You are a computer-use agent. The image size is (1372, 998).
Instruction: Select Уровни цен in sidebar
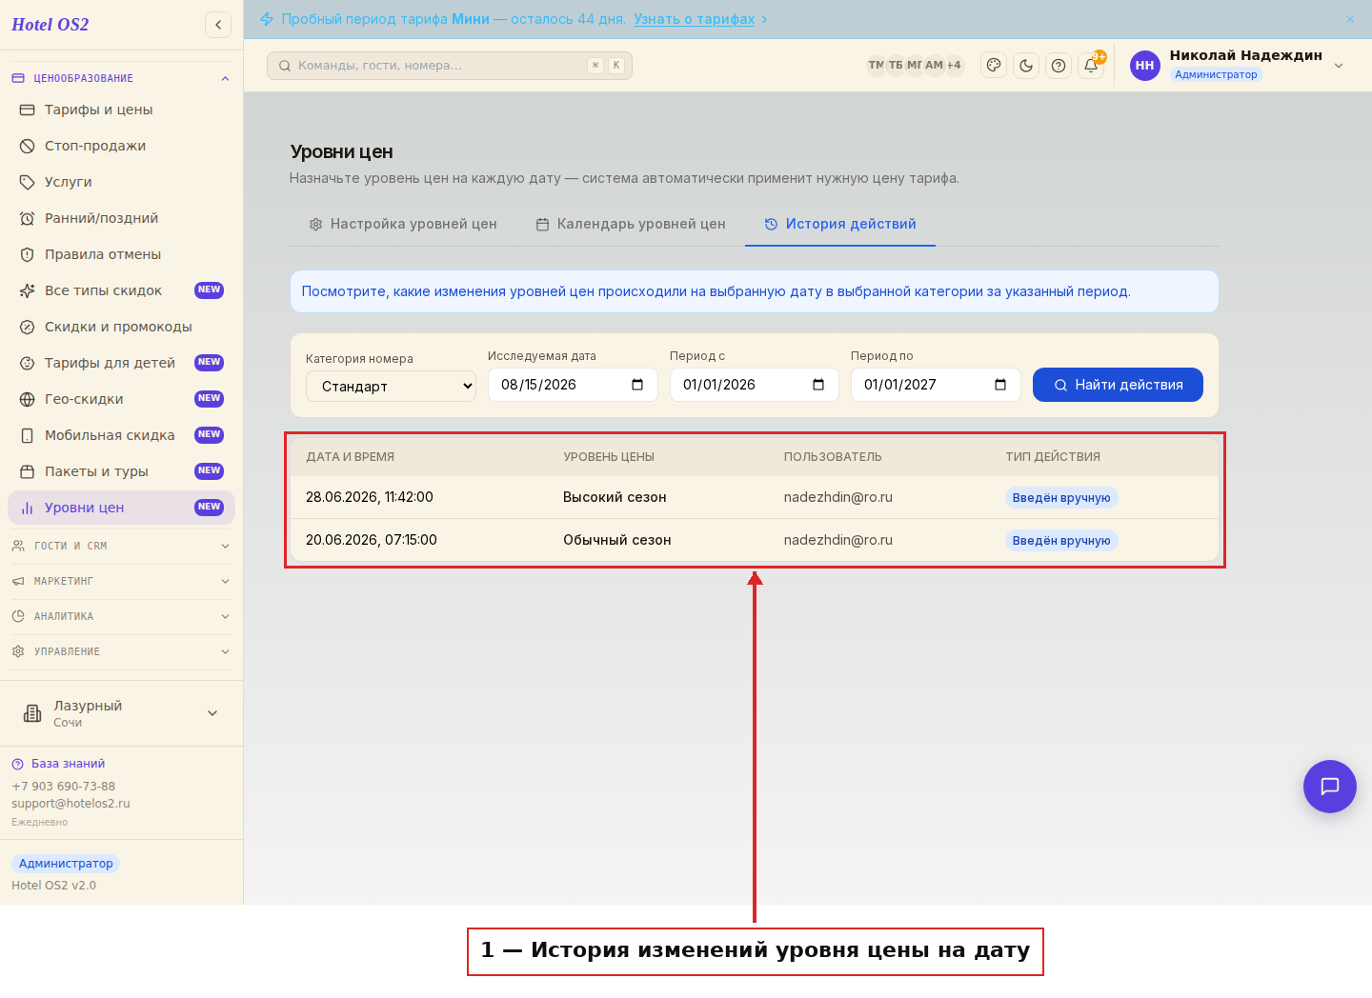tap(121, 508)
